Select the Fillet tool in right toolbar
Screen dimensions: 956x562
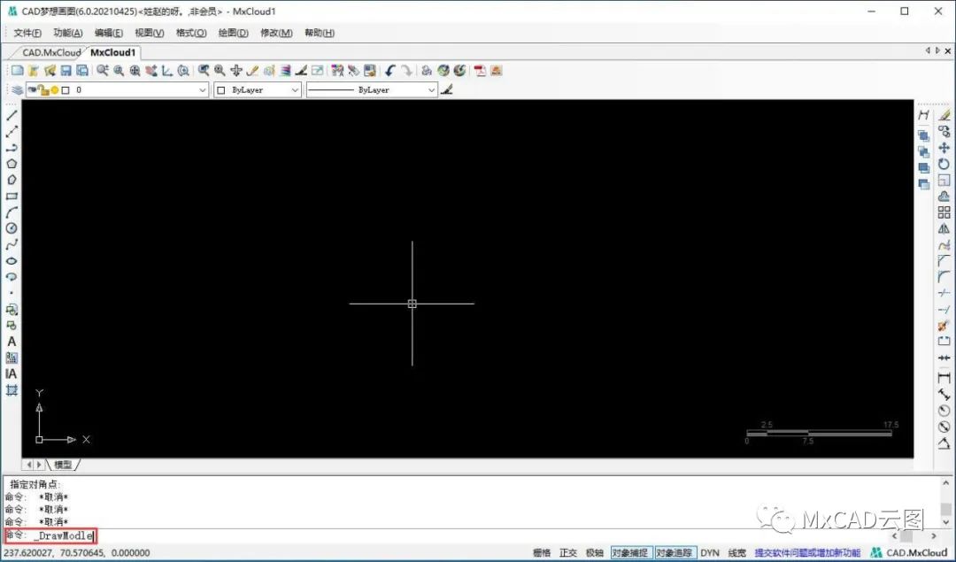tap(944, 277)
